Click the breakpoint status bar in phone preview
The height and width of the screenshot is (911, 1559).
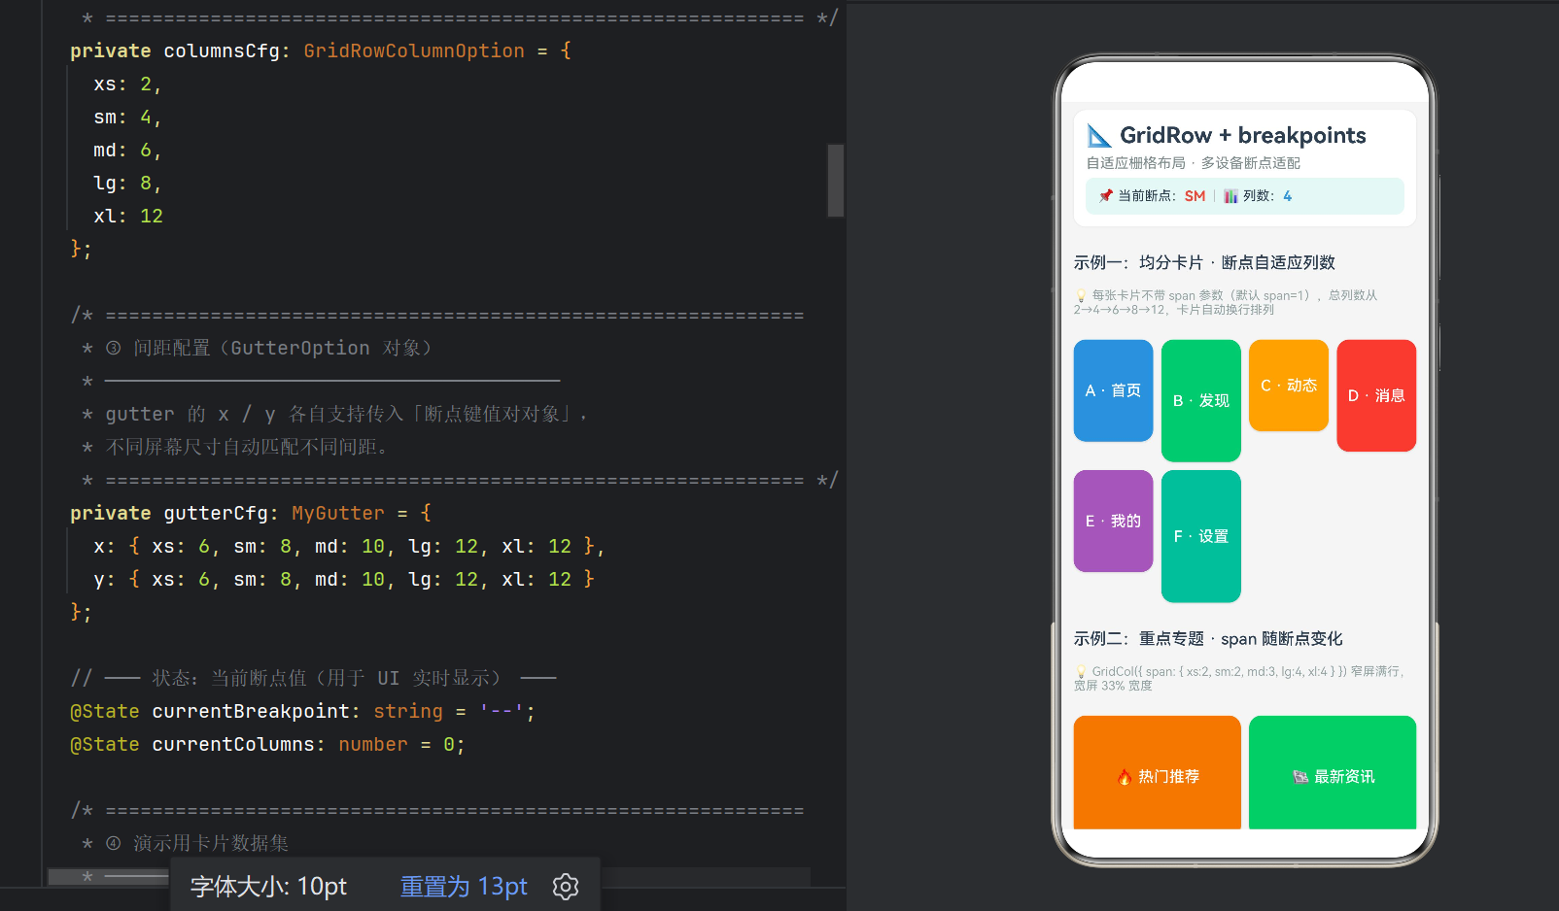(1244, 196)
